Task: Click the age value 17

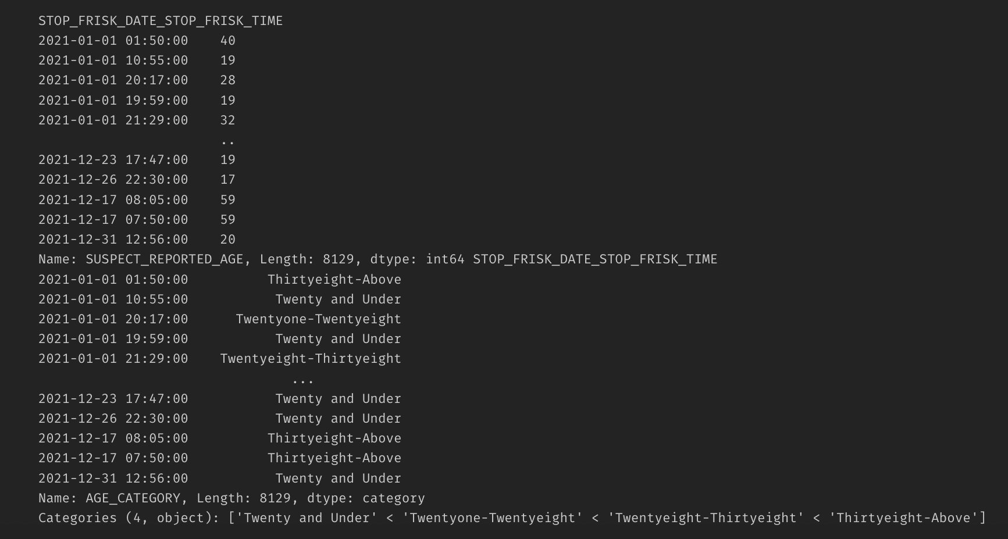Action: 227,180
